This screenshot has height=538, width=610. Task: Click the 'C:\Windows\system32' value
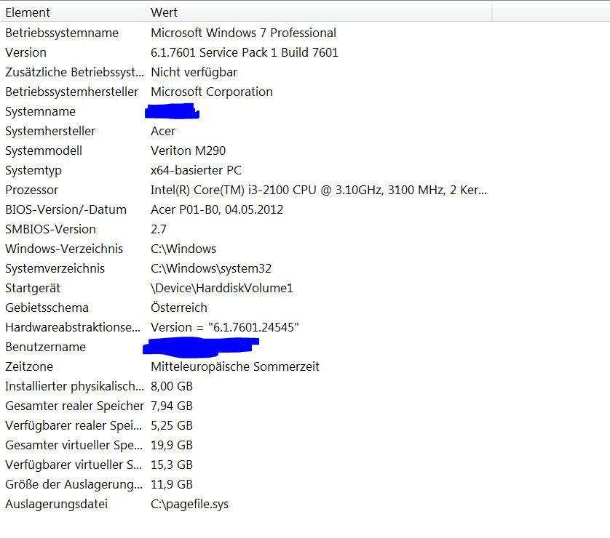pyautogui.click(x=211, y=268)
